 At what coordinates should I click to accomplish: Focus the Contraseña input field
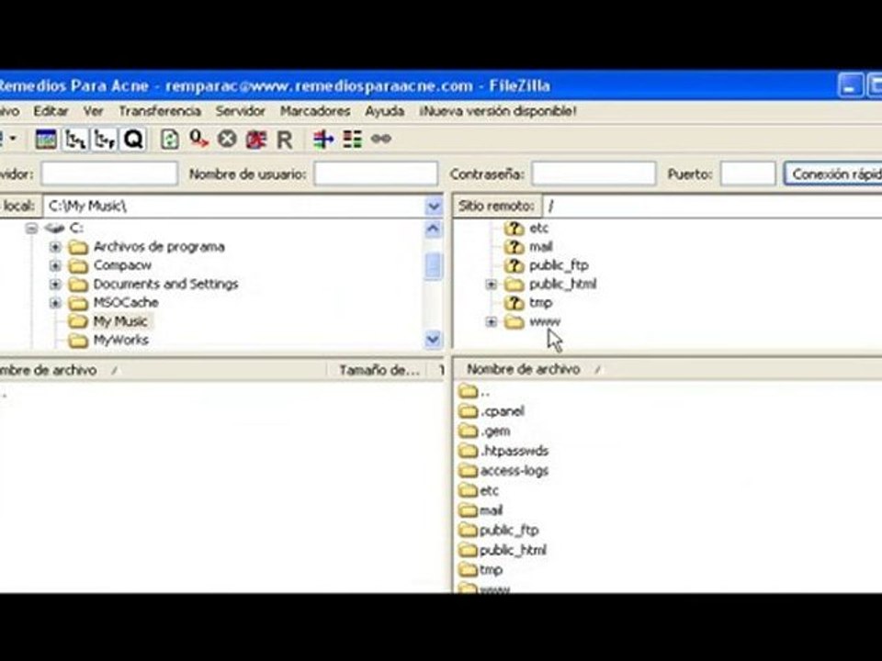point(594,174)
